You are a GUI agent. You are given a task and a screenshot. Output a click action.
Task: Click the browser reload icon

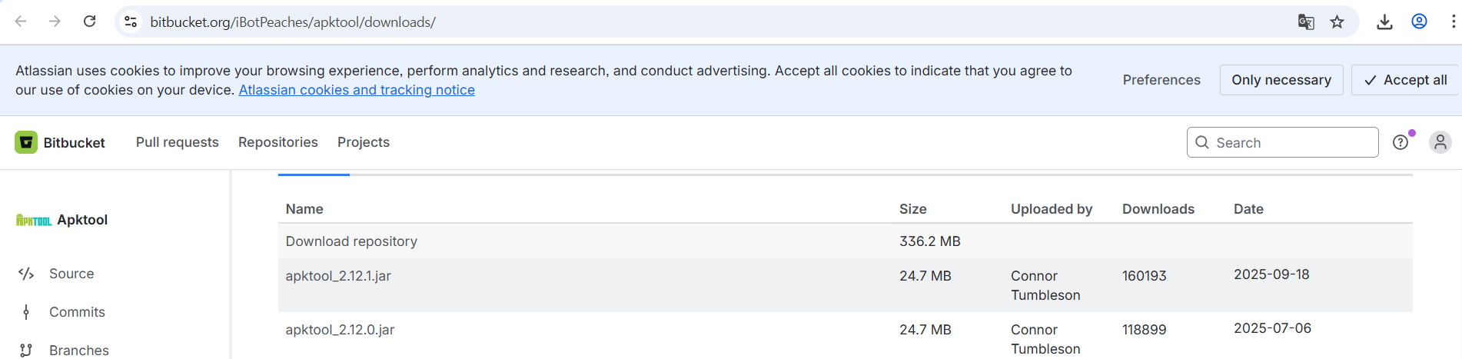click(90, 22)
